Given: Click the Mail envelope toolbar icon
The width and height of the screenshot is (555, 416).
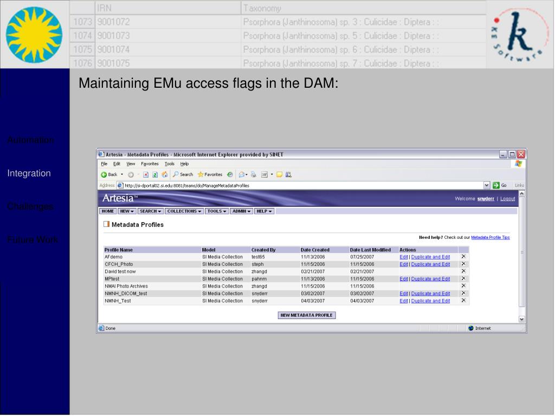Looking at the screenshot, I should pyautogui.click(x=242, y=175).
